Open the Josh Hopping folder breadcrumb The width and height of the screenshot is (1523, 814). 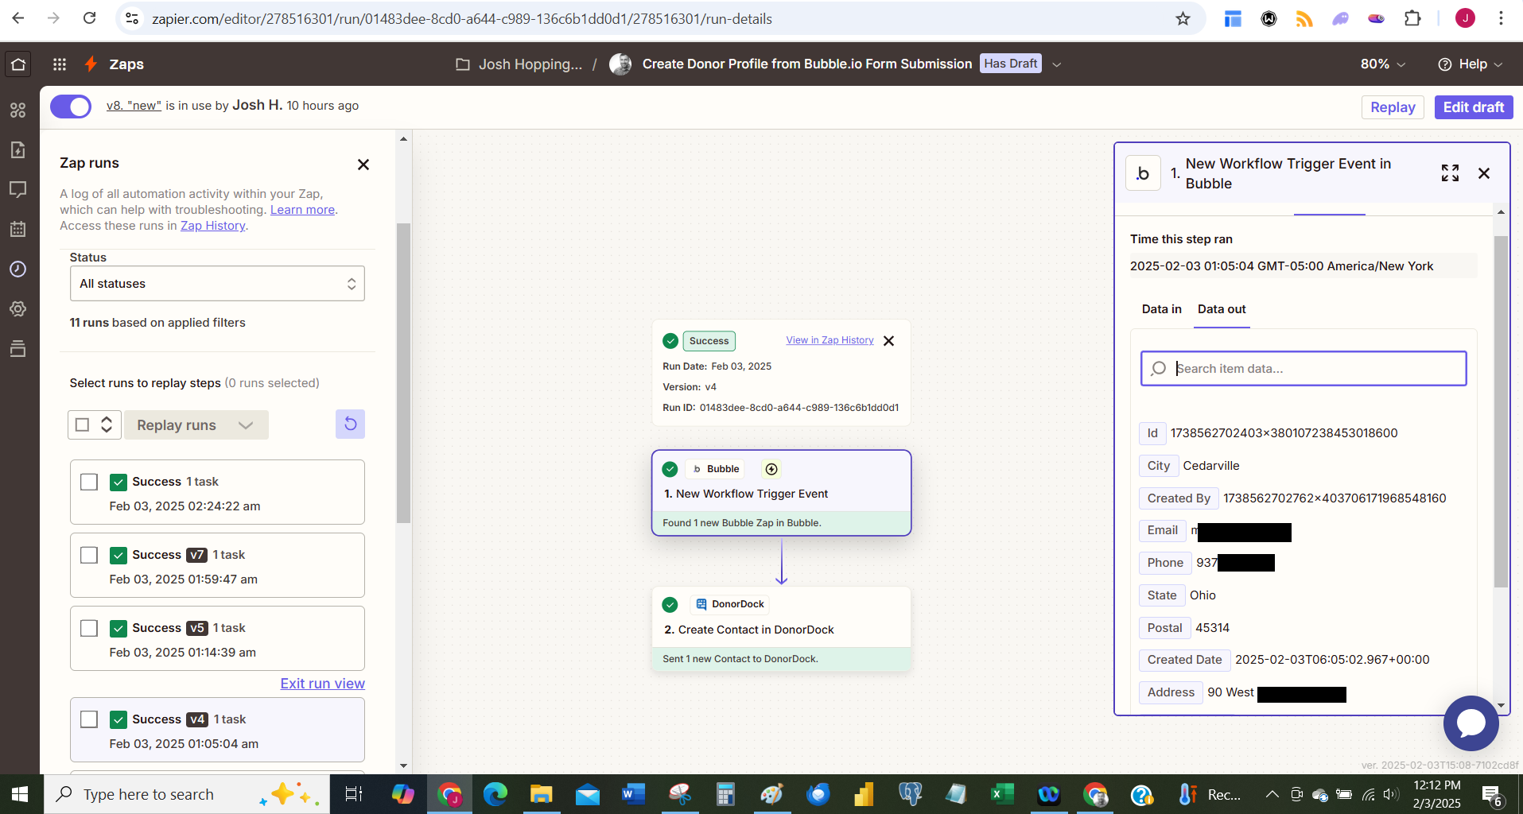point(519,64)
